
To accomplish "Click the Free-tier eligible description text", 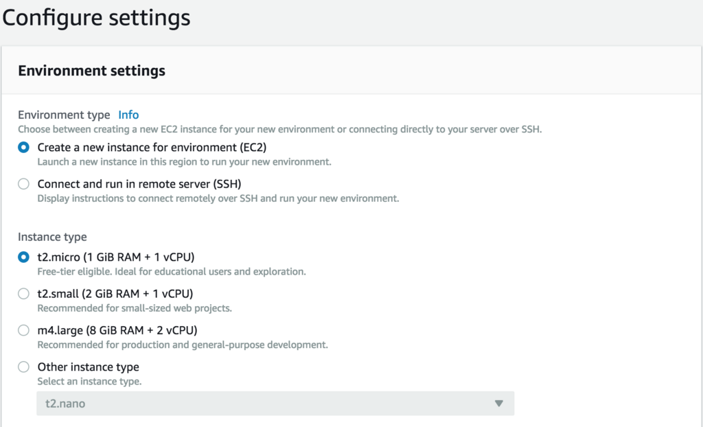I will 171,271.
